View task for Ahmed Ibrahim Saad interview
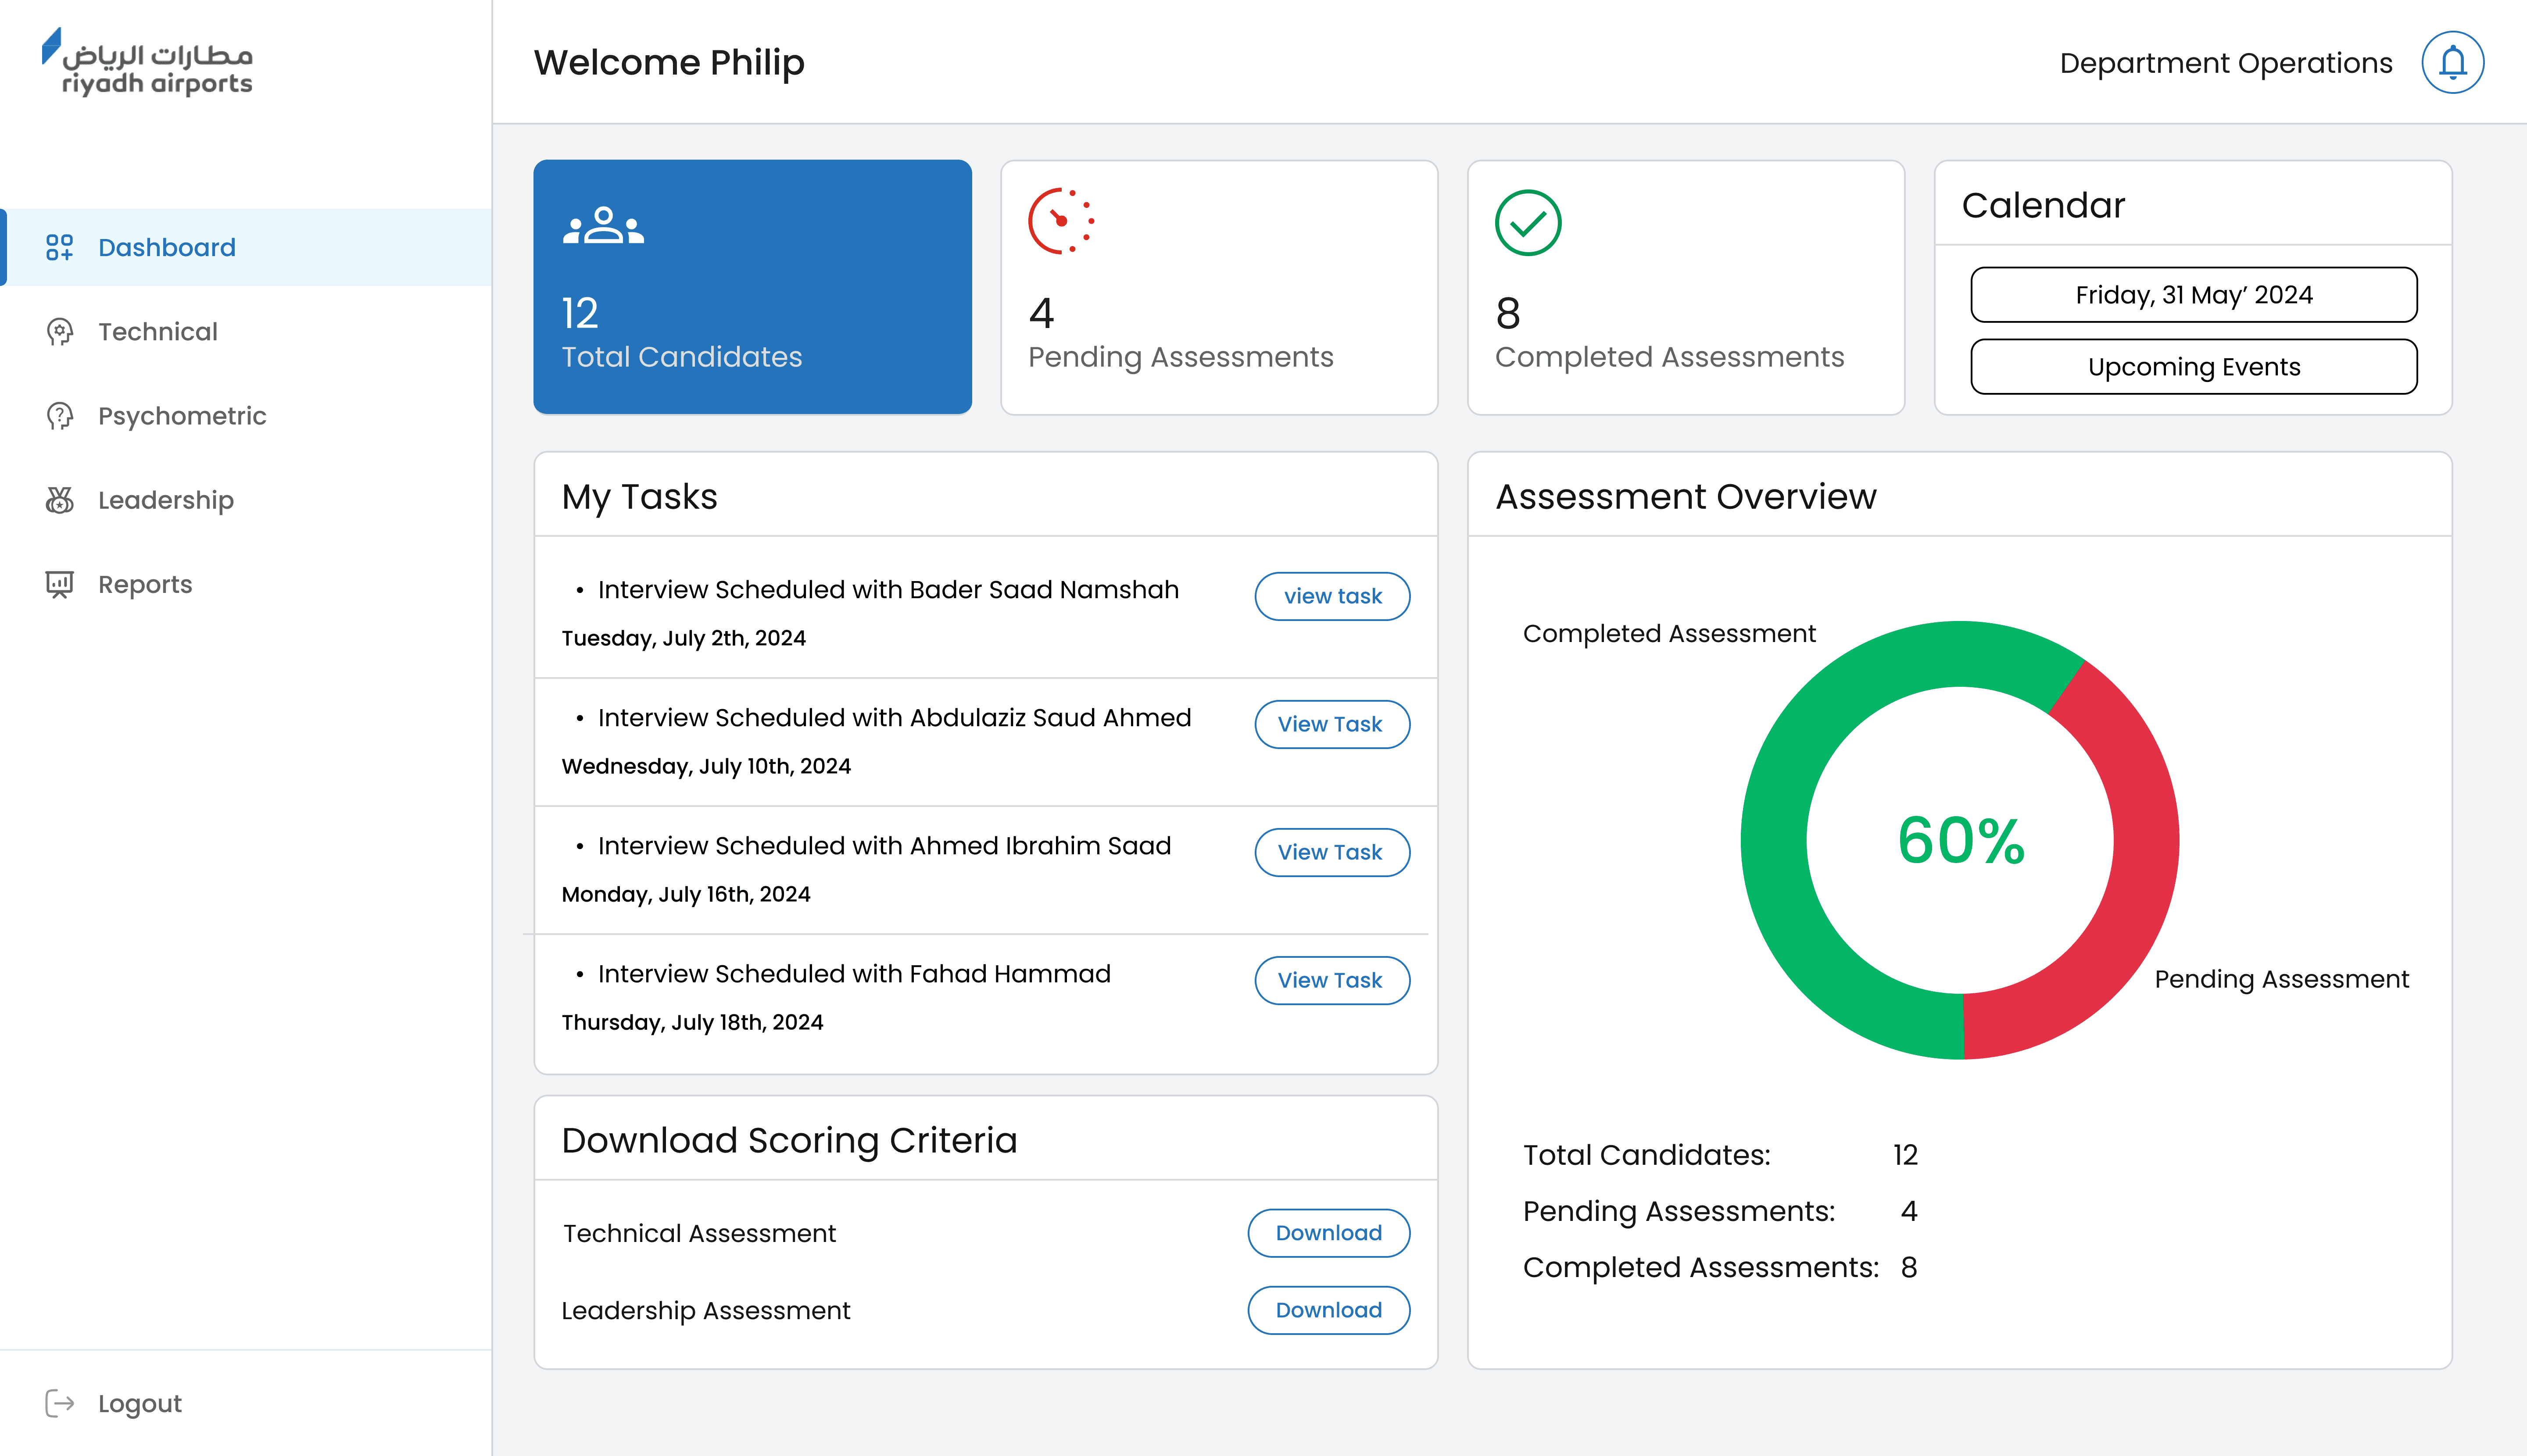Viewport: 2527px width, 1456px height. [1332, 852]
